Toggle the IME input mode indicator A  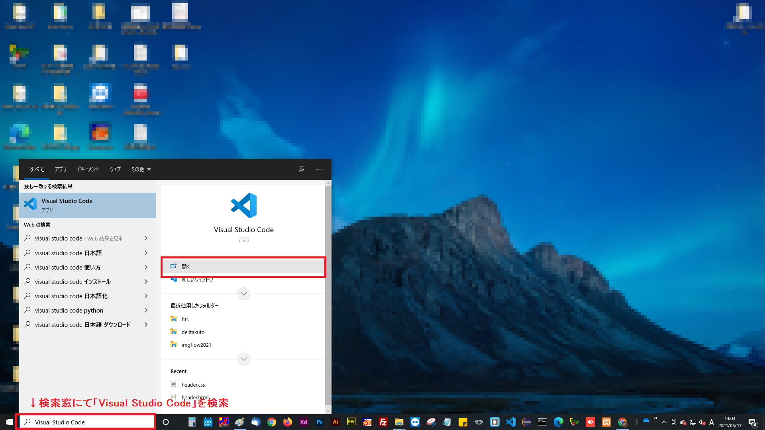[x=712, y=422]
